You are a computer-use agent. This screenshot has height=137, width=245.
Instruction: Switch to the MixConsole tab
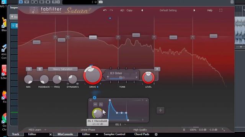click(65, 134)
